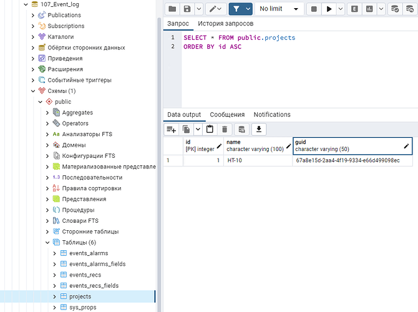This screenshot has width=418, height=312.
Task: Switch to the Notifications tab
Action: (x=272, y=115)
